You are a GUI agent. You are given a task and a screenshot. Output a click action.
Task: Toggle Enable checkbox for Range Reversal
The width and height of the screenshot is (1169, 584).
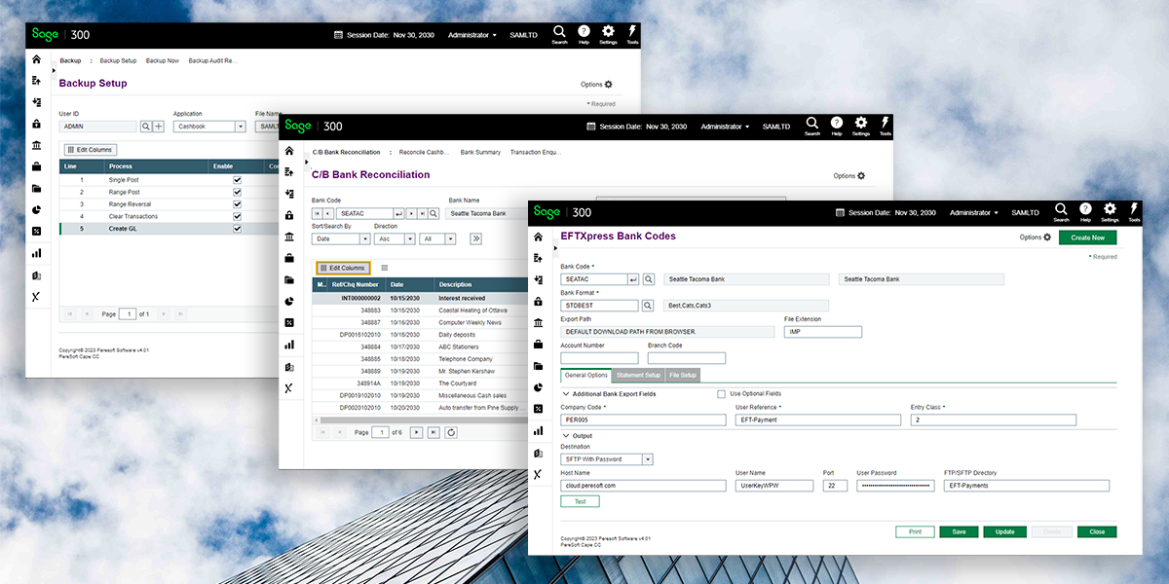pos(237,204)
